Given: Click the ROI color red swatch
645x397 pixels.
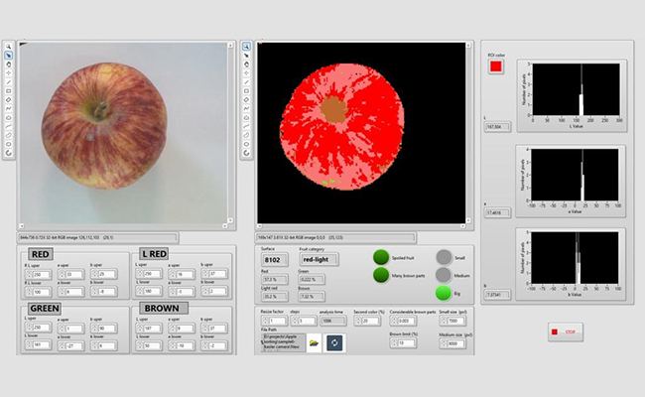Looking at the screenshot, I should click(x=495, y=66).
